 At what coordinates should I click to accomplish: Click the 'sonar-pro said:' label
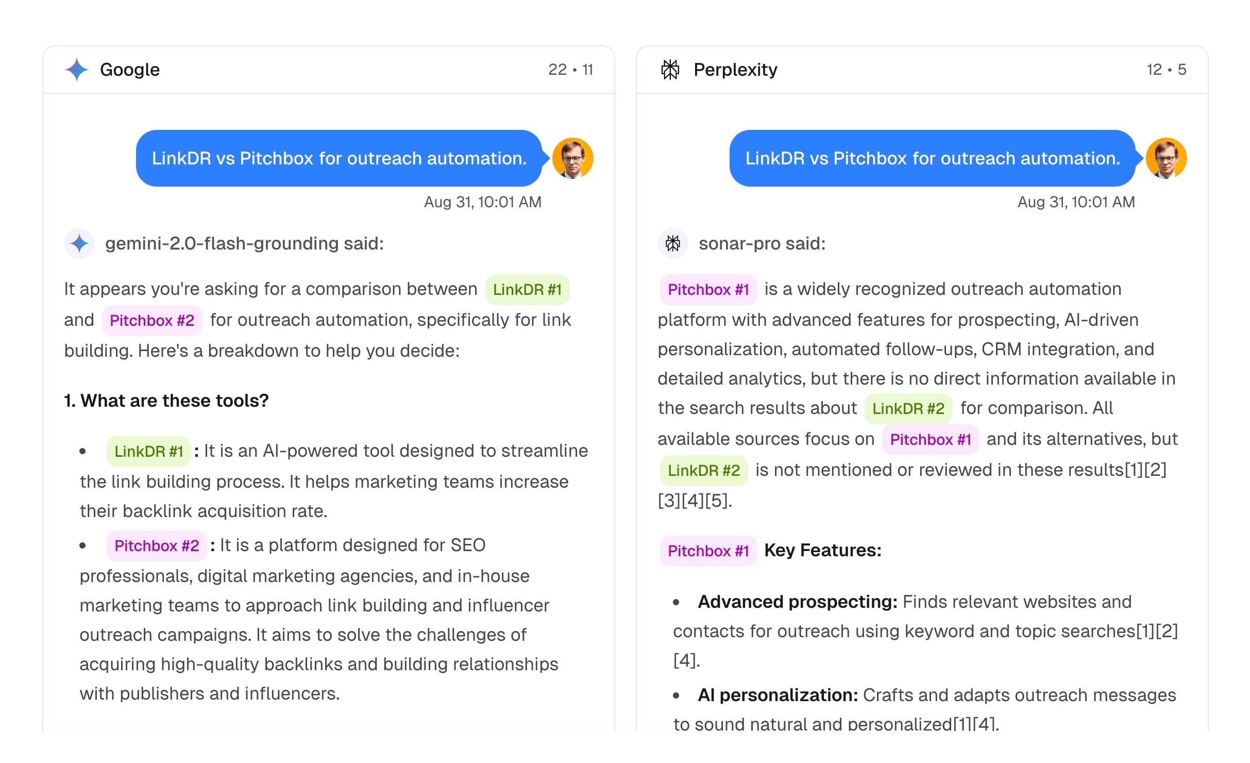point(762,243)
